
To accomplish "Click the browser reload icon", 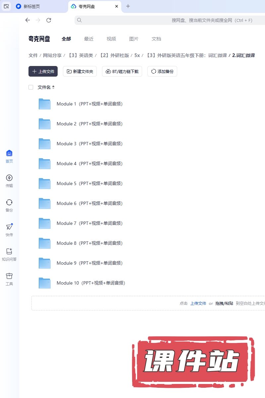I will click(49, 20).
